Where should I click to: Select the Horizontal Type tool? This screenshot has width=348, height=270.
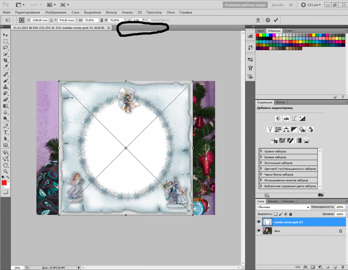[6, 132]
